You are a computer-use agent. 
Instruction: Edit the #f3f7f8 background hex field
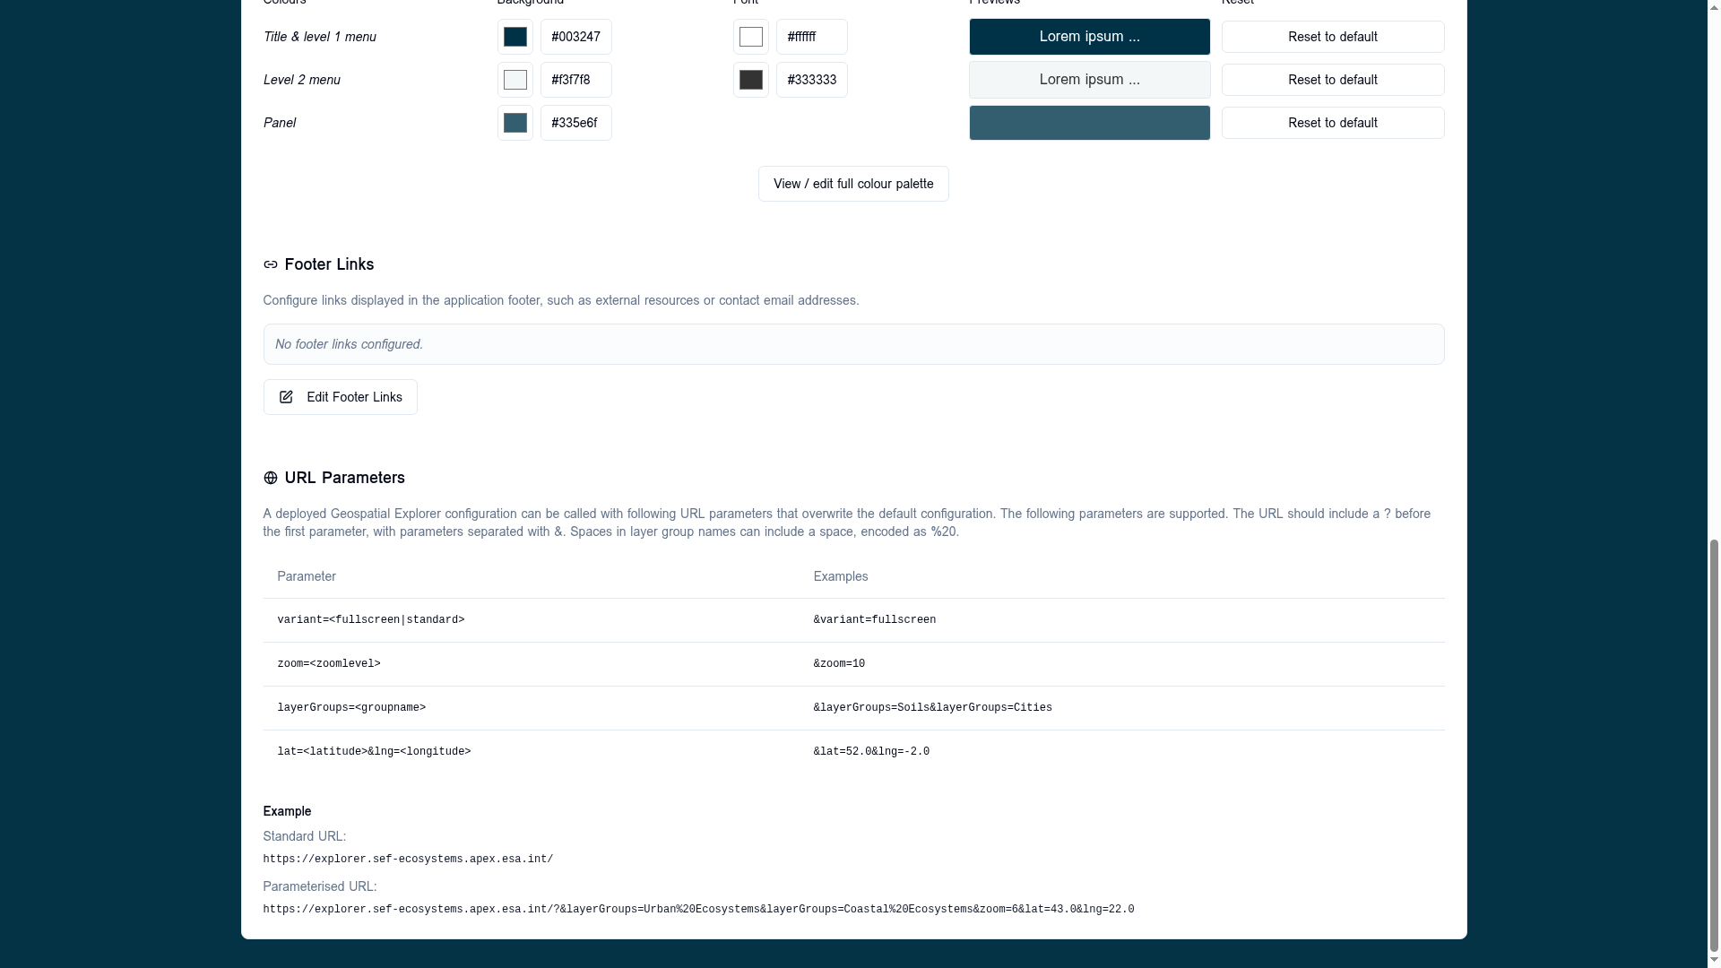(x=576, y=80)
